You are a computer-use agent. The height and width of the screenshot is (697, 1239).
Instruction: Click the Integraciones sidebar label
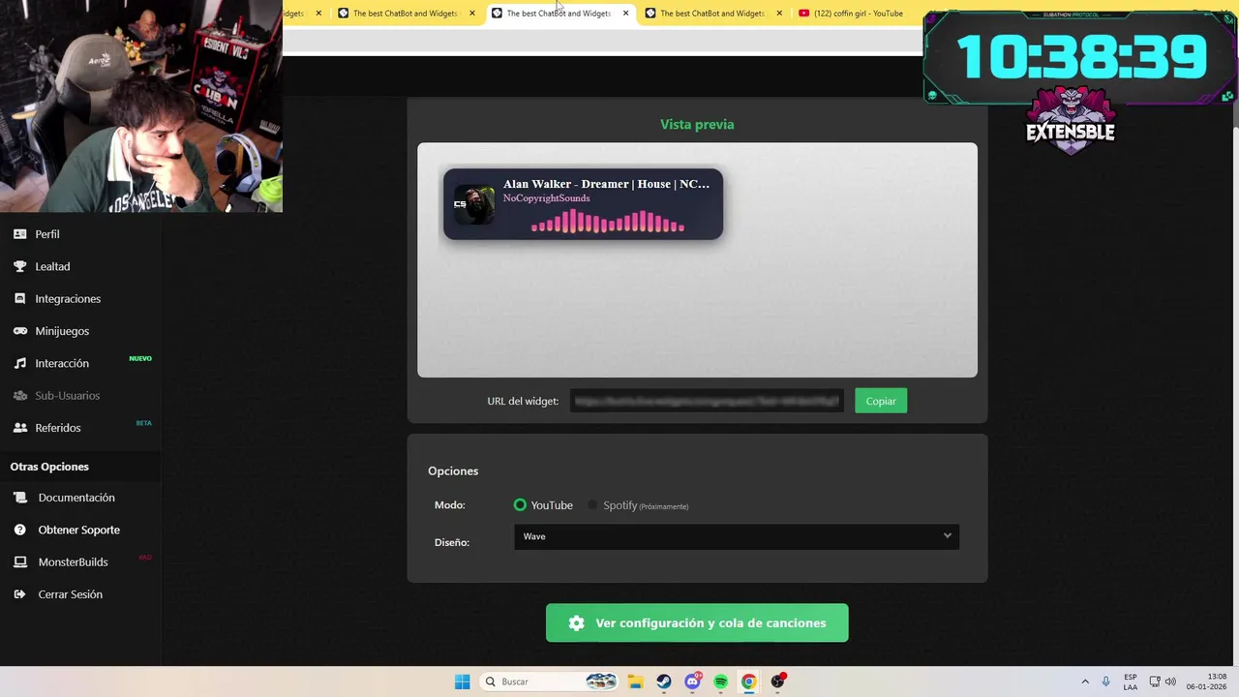tap(68, 299)
